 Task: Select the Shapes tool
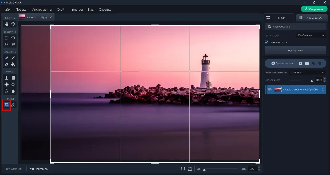coord(13,104)
